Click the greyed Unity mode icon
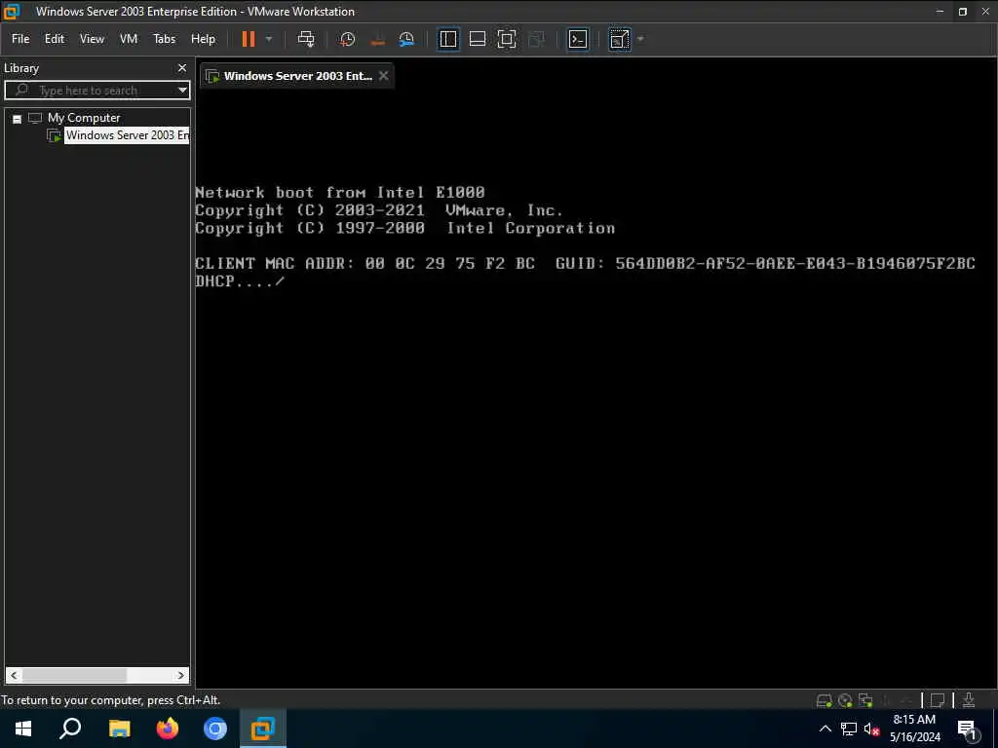This screenshot has height=748, width=998. (537, 39)
